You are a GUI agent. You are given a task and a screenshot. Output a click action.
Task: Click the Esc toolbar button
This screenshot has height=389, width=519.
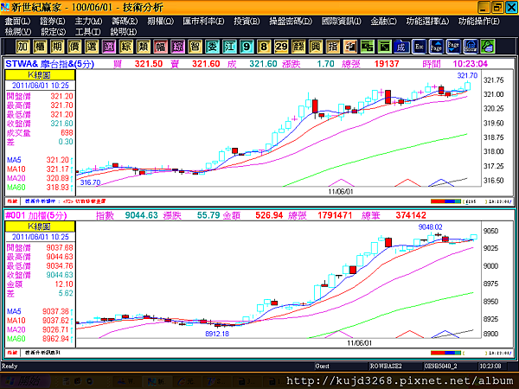419,47
